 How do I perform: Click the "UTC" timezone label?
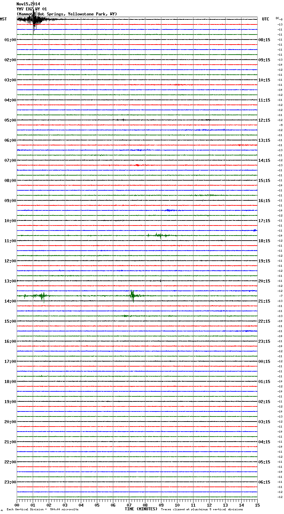[x=266, y=19]
